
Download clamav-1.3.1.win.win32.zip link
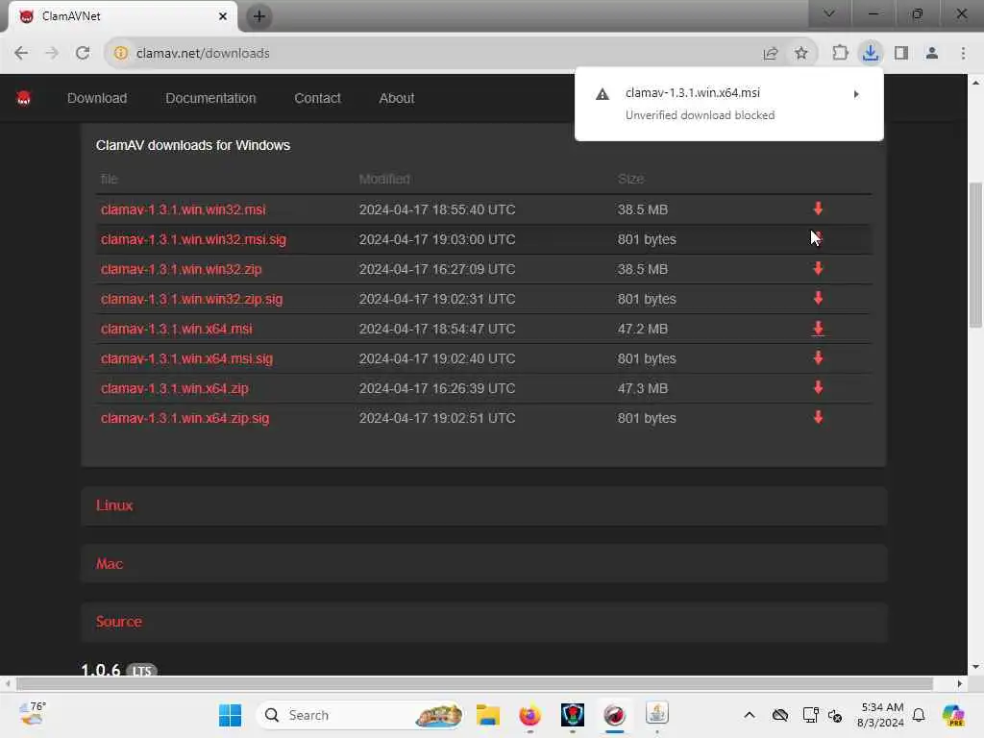(x=182, y=269)
